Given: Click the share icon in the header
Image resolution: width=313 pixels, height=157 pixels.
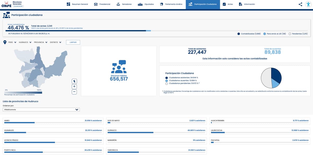Looking at the screenshot, I should (x=300, y=4).
